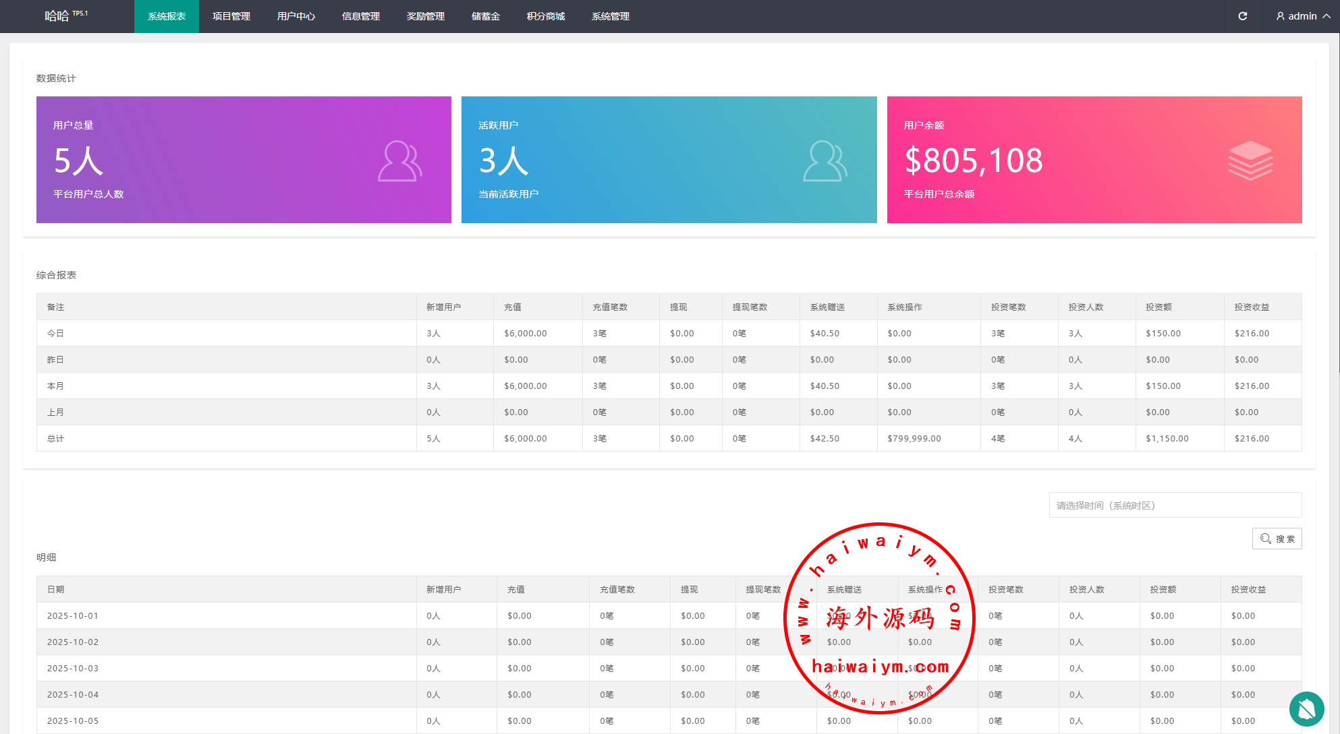Click the admin user profile icon
This screenshot has height=734, width=1340.
(1280, 16)
